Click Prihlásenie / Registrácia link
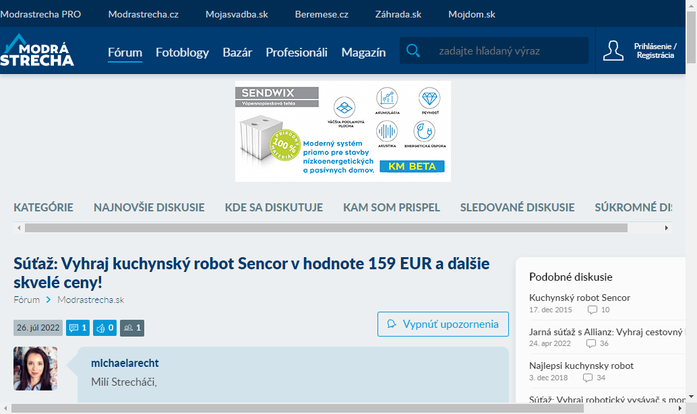This screenshot has height=414, width=697. tap(655, 50)
